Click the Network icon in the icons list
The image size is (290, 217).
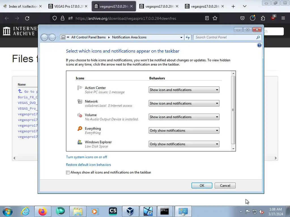click(x=80, y=101)
